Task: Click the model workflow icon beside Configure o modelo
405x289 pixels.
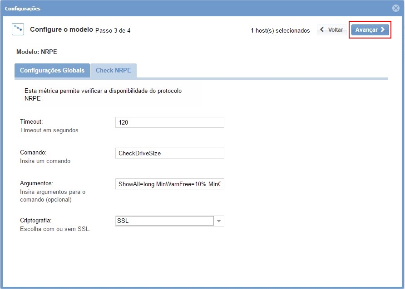Action: point(18,29)
